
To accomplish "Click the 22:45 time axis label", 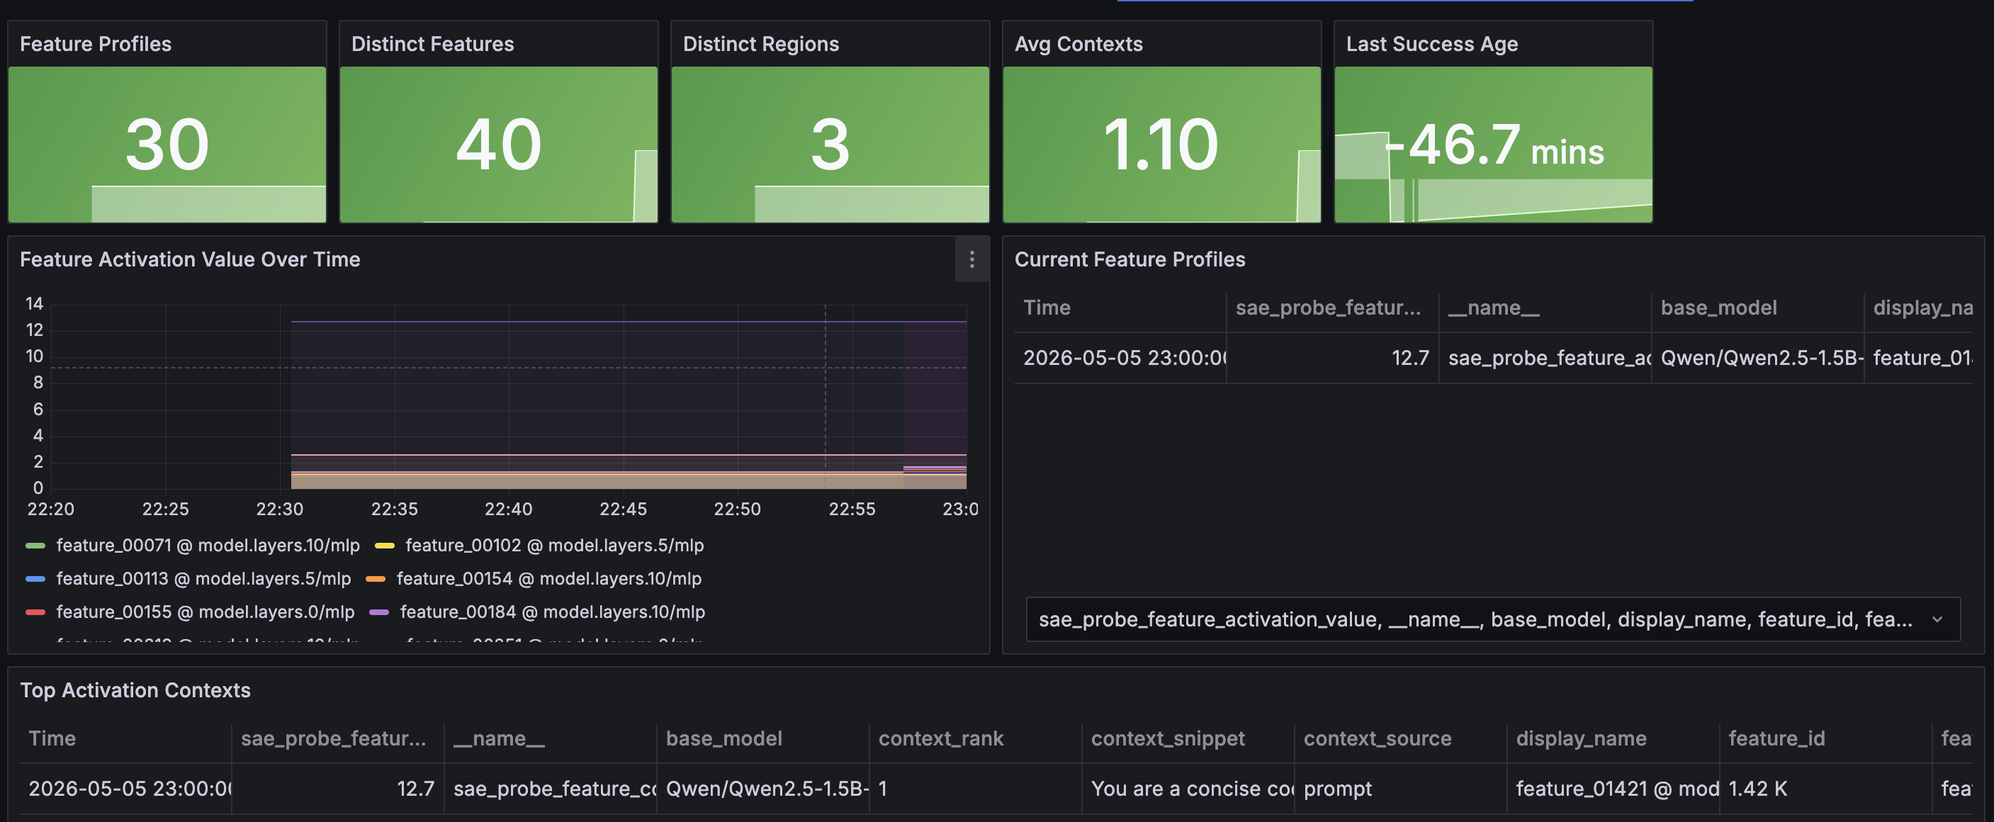I will point(622,509).
